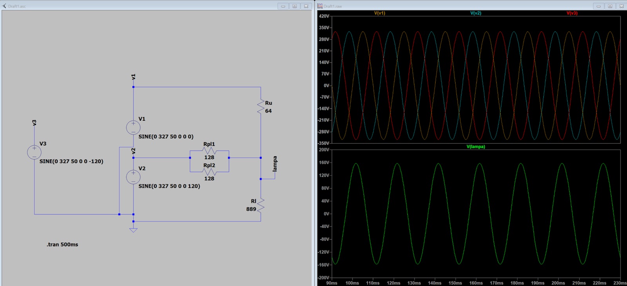This screenshot has width=627, height=286.
Task: Select the green V(lampa) trace label
Action: [475, 147]
